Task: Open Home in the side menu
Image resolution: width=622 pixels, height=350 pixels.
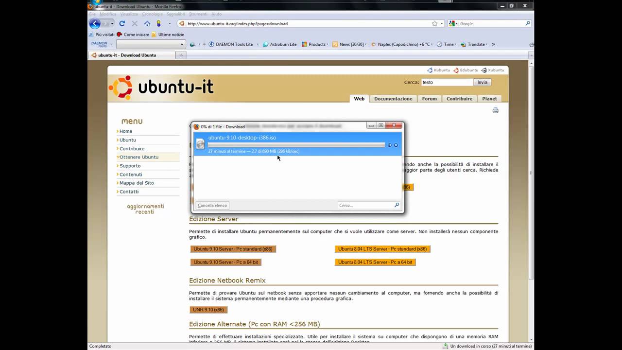Action: click(x=126, y=131)
